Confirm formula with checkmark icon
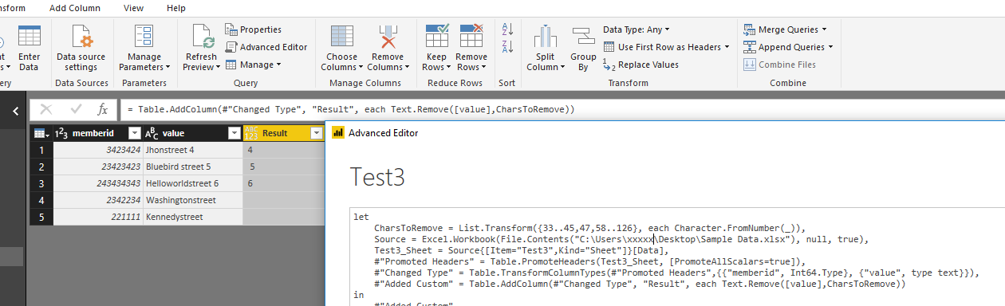This screenshot has width=1005, height=306. (x=76, y=110)
